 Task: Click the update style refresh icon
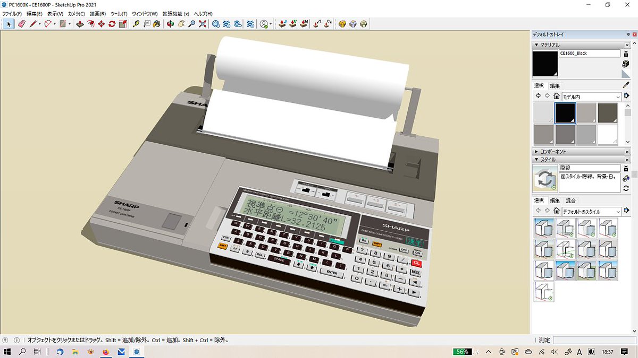[x=626, y=188]
